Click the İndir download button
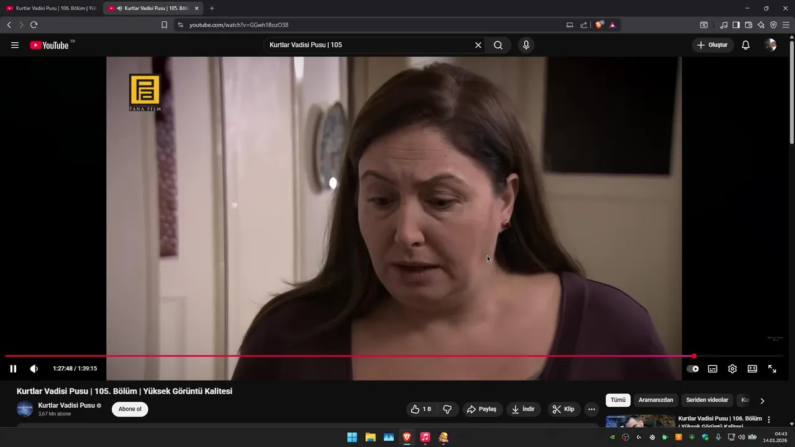The width and height of the screenshot is (795, 447). (x=524, y=409)
